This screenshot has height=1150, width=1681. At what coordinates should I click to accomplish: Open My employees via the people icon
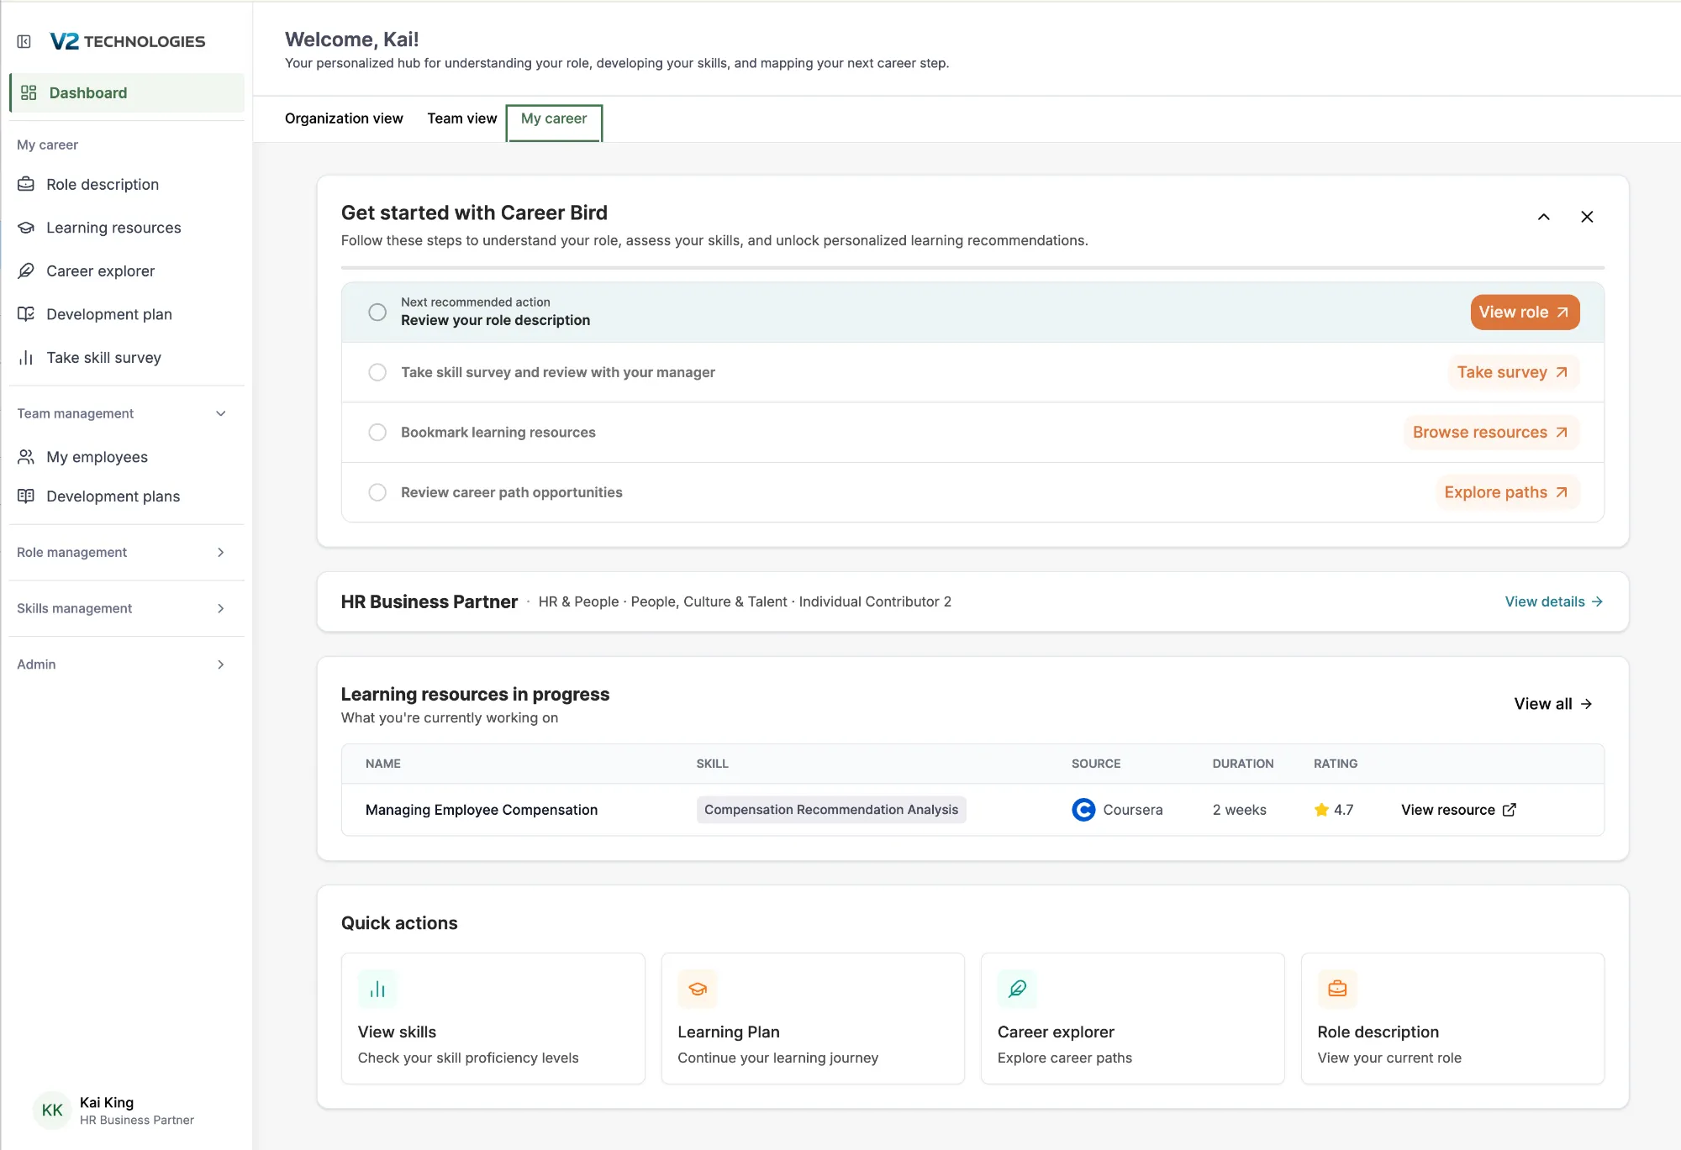[26, 457]
